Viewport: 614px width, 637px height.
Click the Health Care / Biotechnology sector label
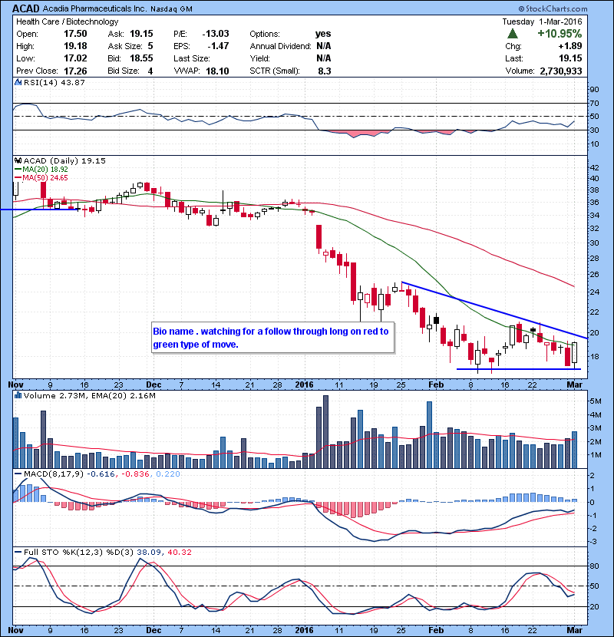[x=67, y=21]
